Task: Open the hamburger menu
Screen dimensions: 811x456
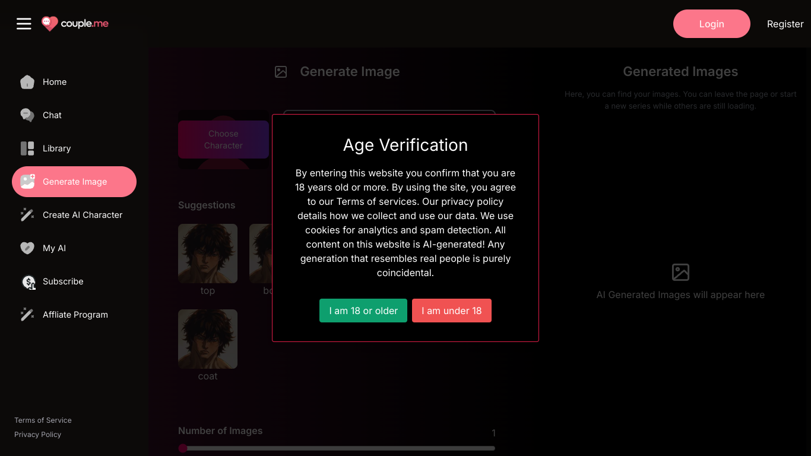Action: tap(24, 24)
